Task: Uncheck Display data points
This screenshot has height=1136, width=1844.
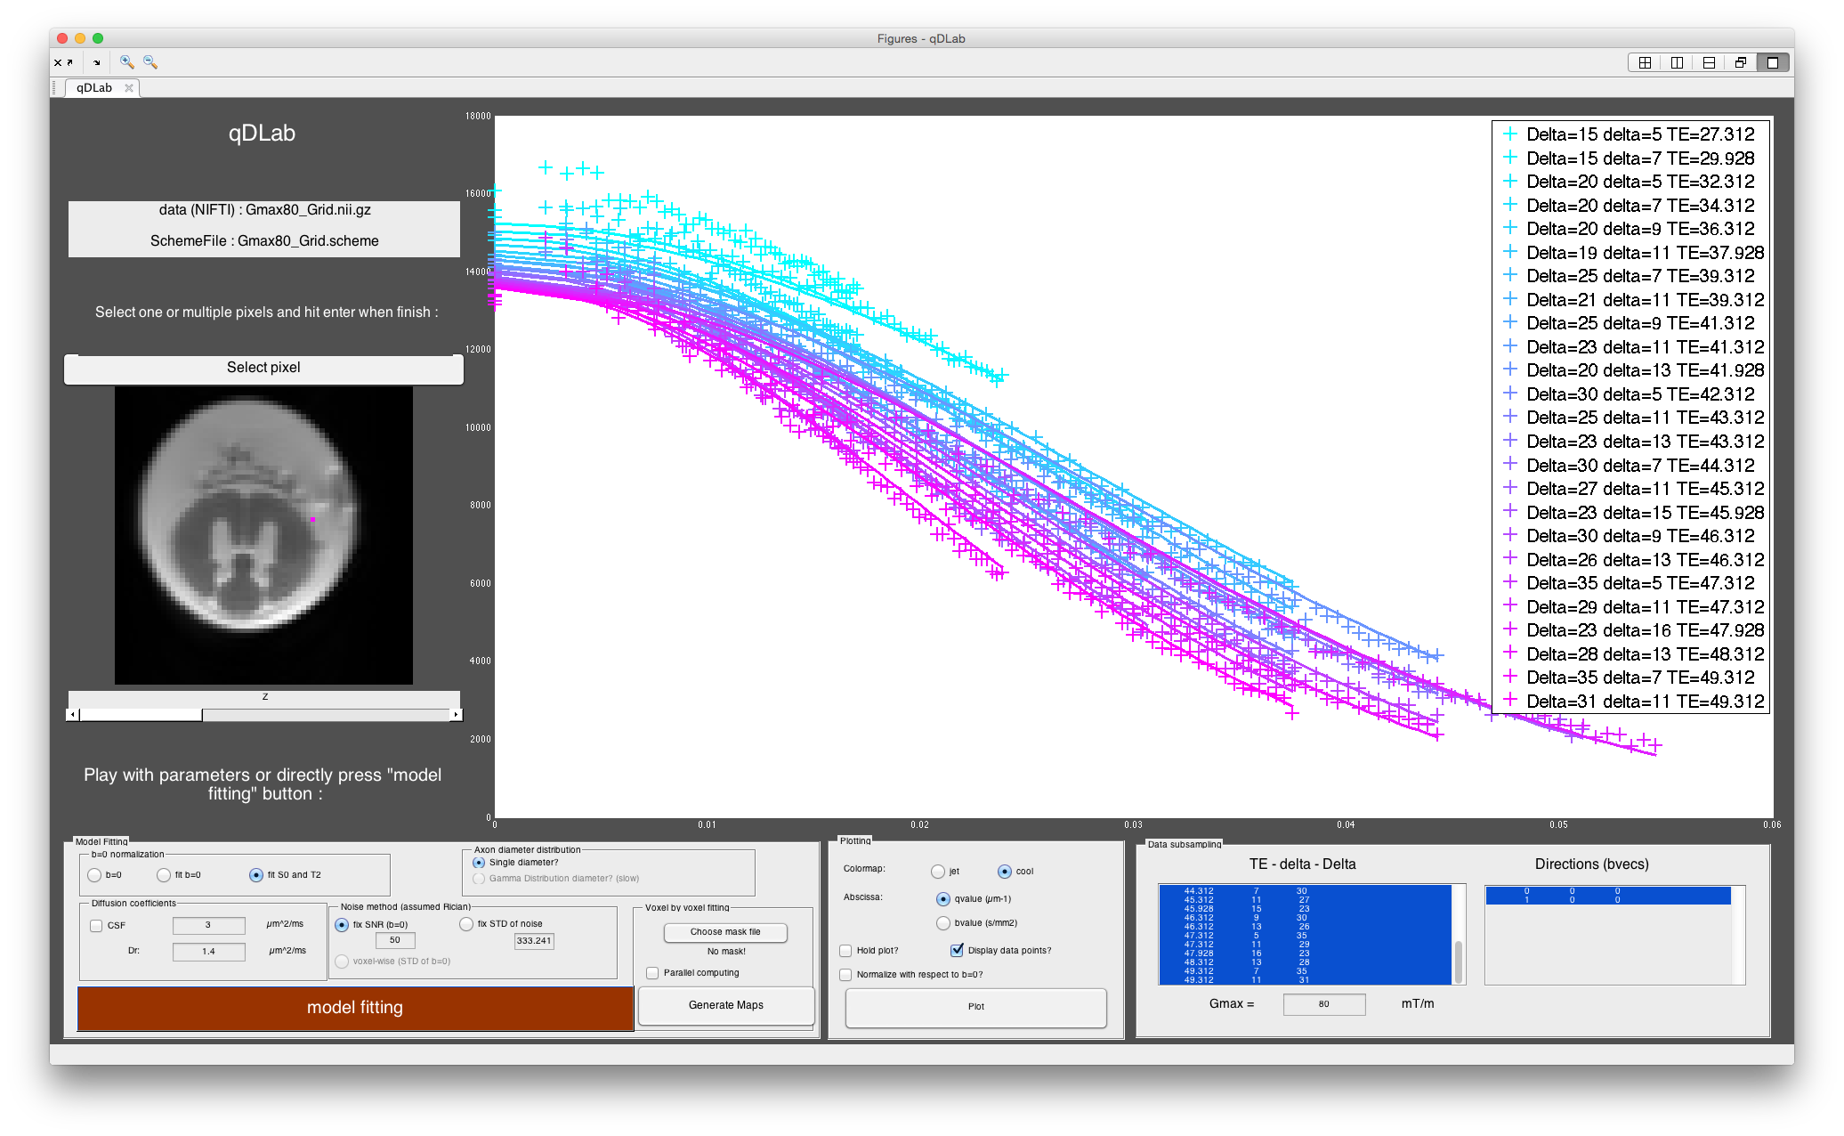Action: coord(957,951)
